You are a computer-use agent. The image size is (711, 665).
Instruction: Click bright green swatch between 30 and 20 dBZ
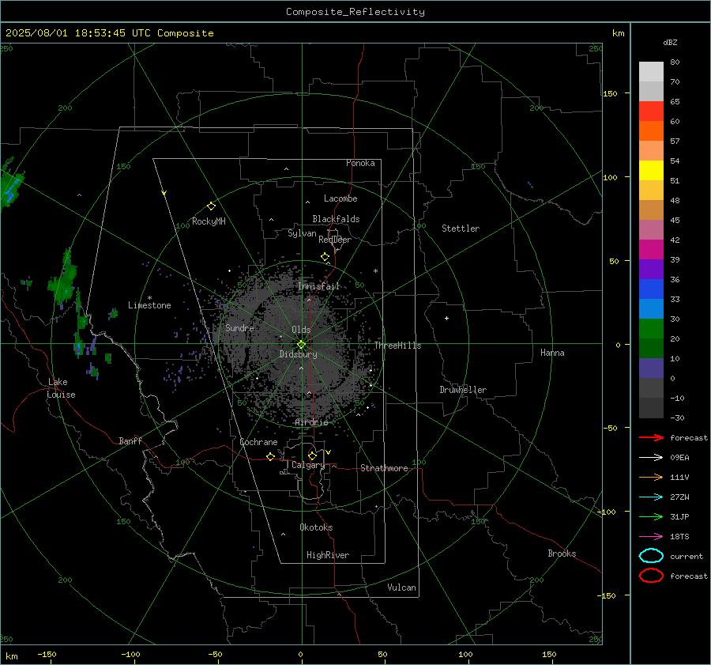651,329
